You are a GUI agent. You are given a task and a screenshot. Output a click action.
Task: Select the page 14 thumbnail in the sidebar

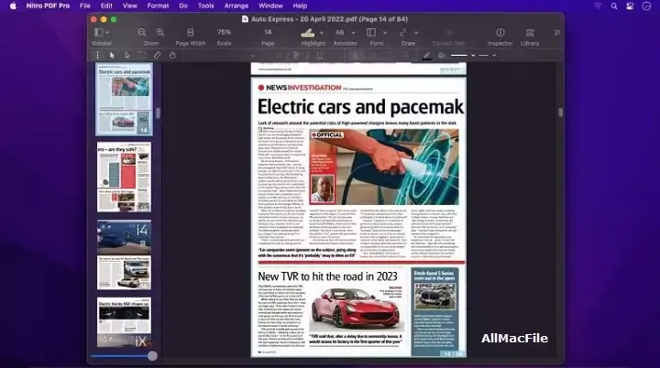pyautogui.click(x=124, y=99)
